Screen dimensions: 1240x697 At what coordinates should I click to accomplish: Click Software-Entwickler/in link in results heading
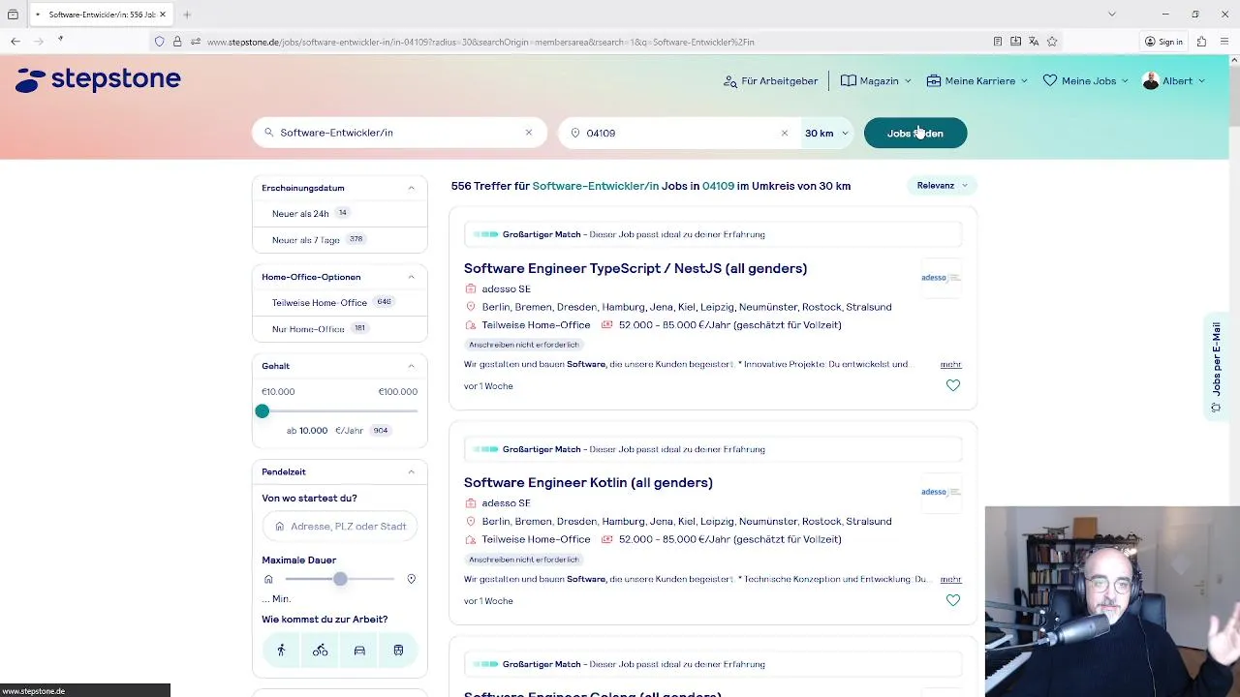tap(596, 186)
